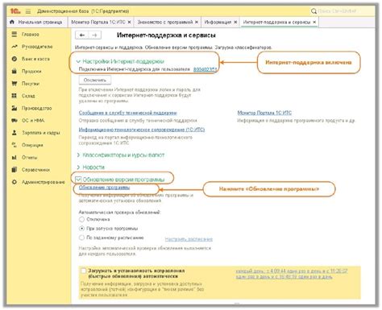Viewport: 382px width, 310px height.
Task: Open Операции section icon
Action: (15, 145)
